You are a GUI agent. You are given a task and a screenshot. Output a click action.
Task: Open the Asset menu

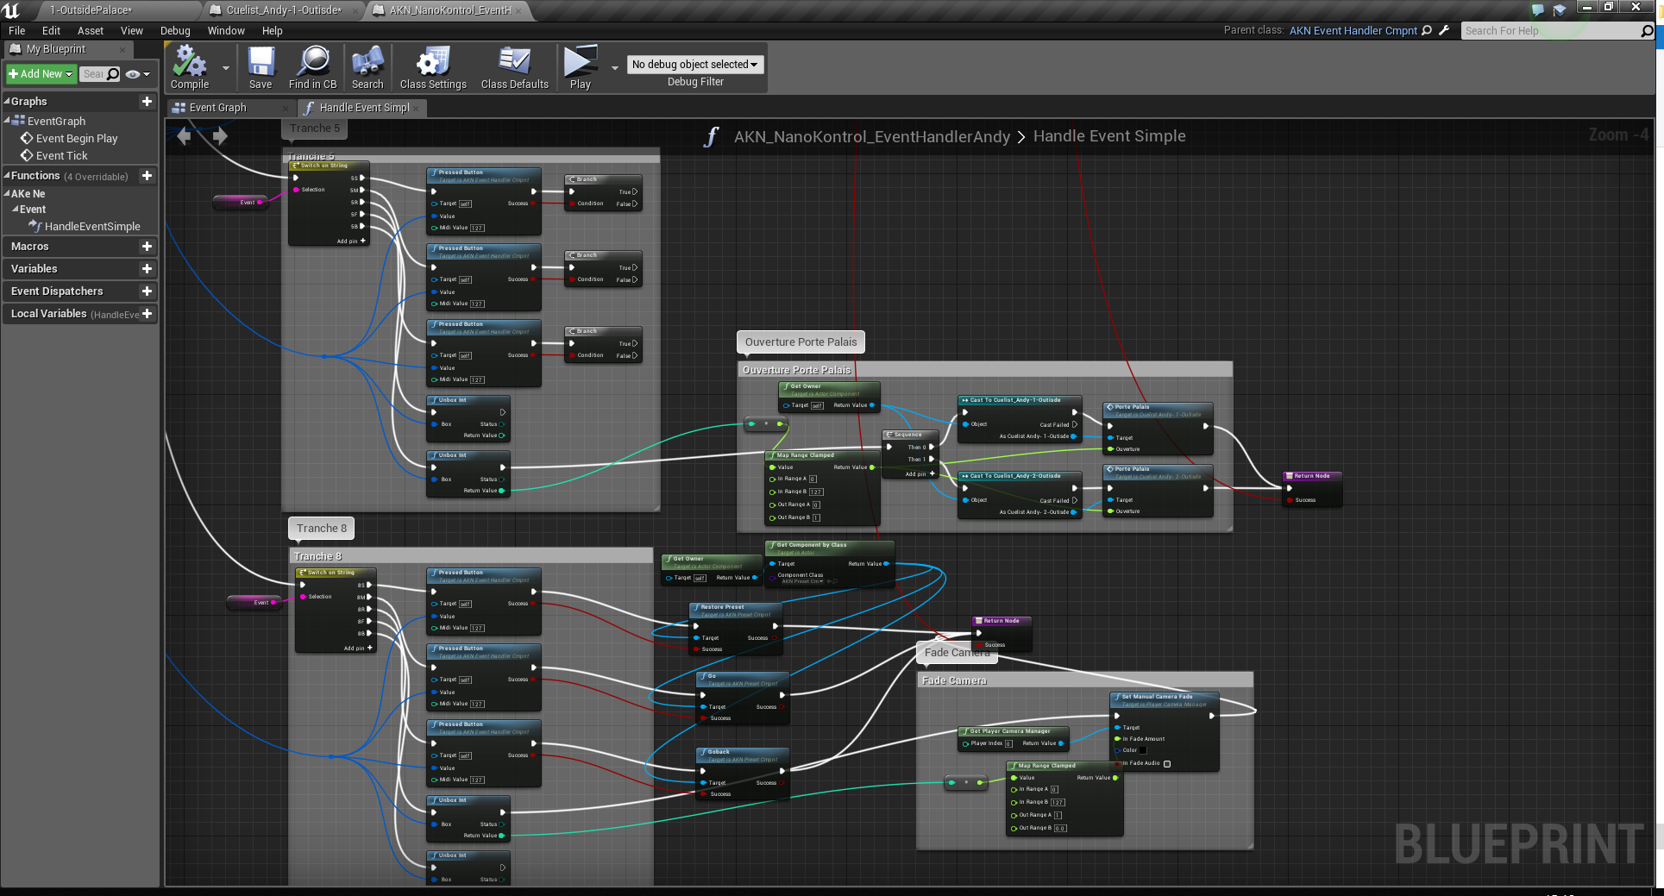click(x=91, y=30)
